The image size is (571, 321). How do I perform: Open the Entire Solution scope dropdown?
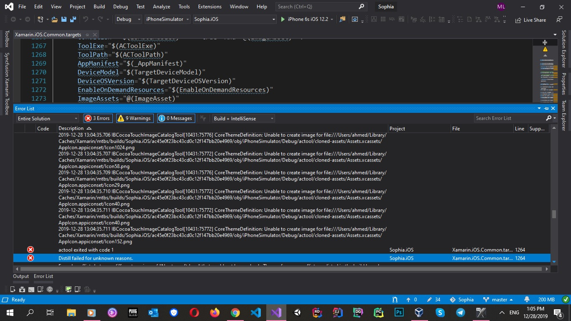47,118
